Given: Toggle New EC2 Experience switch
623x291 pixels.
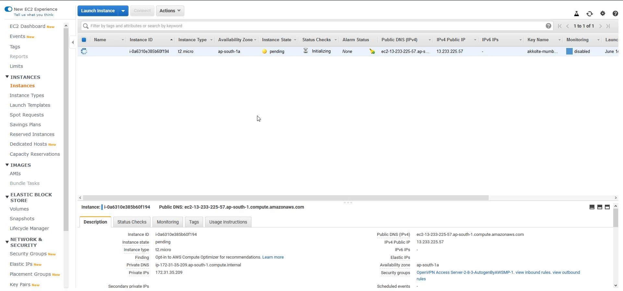Looking at the screenshot, I should click(8, 9).
